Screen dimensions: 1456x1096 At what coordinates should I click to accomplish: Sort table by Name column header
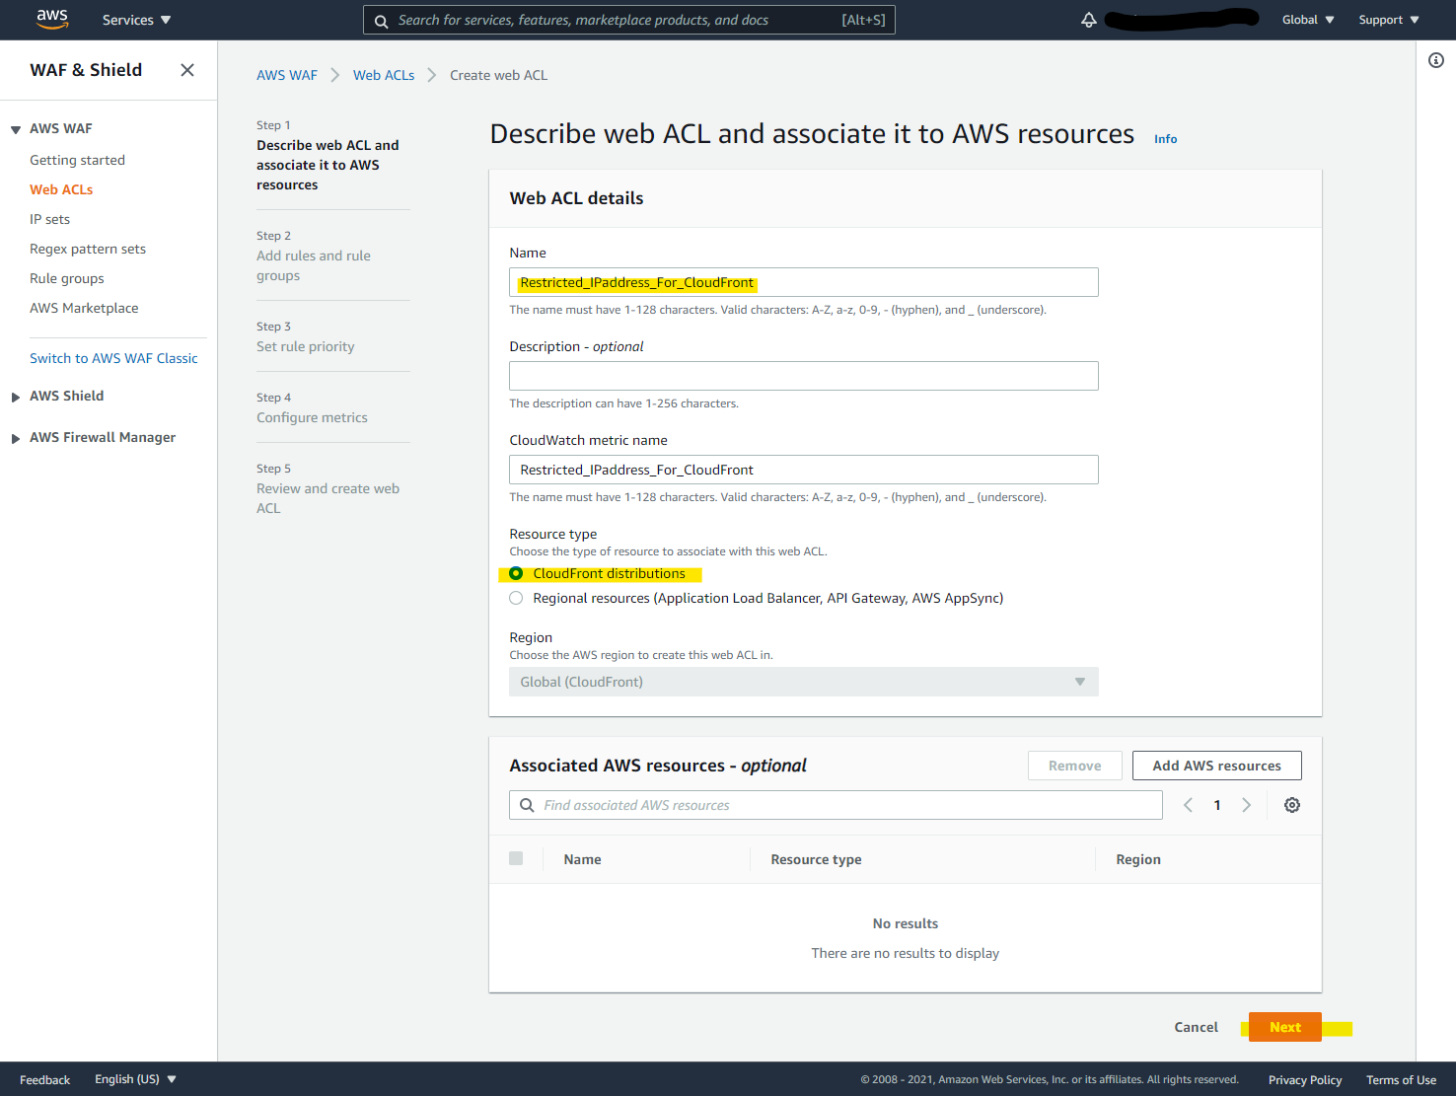[582, 859]
